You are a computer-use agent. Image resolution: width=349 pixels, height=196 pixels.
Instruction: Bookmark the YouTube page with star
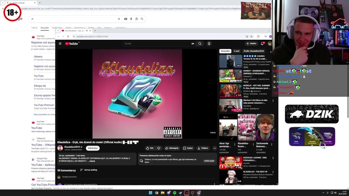[x=251, y=36]
